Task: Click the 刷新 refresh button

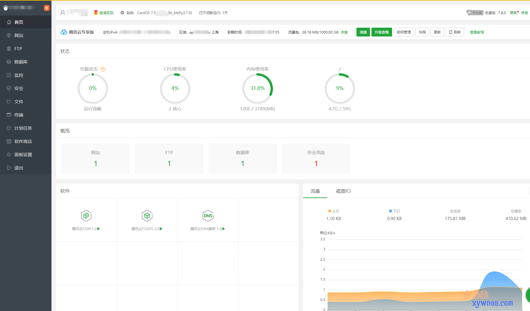Action: [x=455, y=32]
